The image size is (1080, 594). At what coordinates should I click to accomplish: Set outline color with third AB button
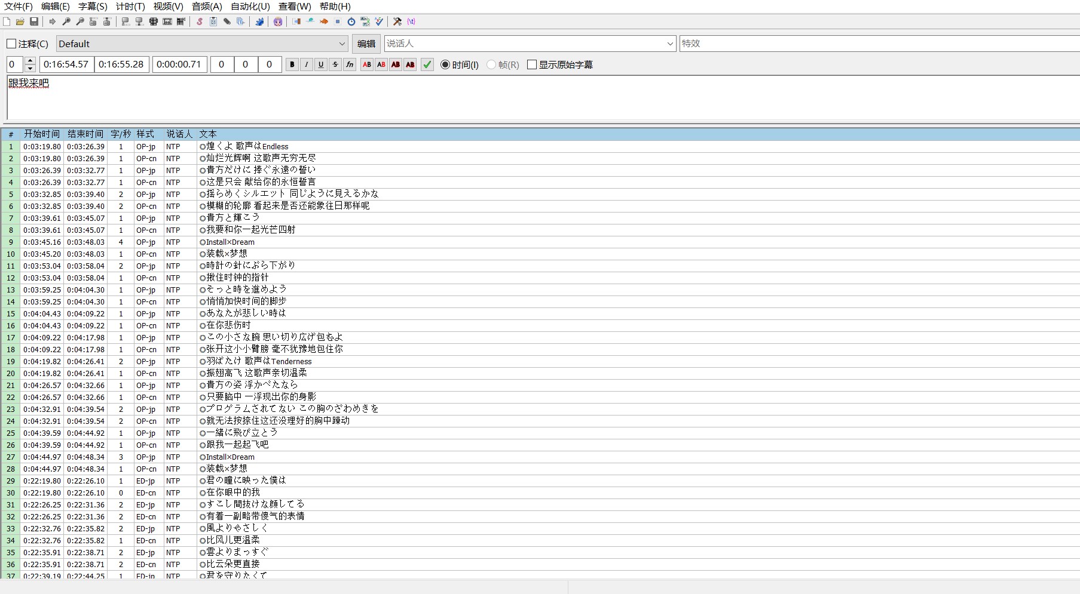(396, 64)
